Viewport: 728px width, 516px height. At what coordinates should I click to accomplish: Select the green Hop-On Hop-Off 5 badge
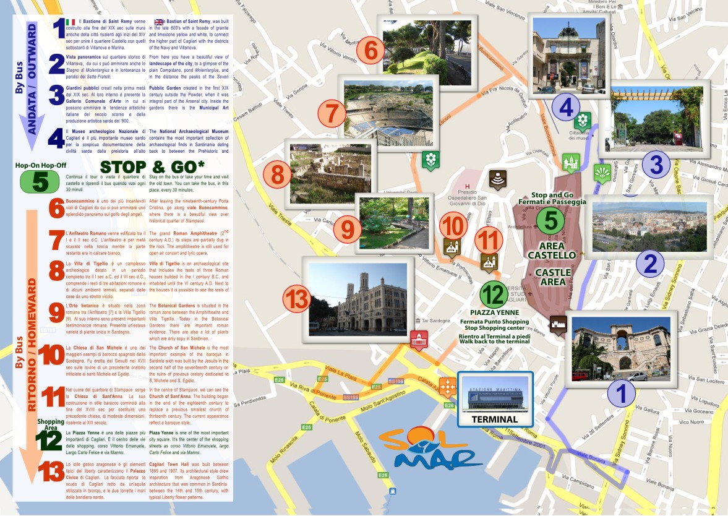point(40,182)
